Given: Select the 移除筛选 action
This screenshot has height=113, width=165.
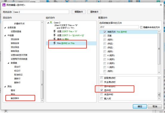Looking at the screenshot, I should 15,51.
